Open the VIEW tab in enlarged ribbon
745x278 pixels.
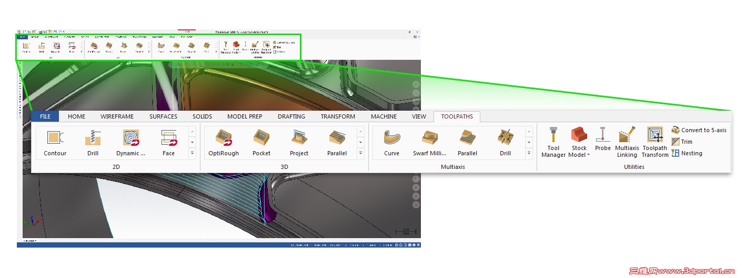(419, 116)
